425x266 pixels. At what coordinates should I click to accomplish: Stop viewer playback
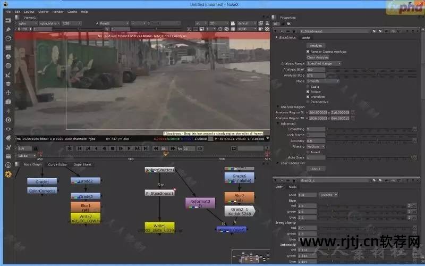point(113,148)
